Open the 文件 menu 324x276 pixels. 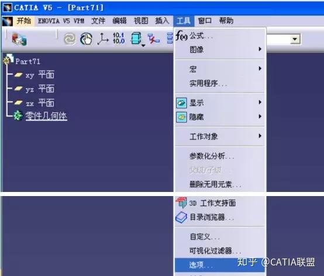point(98,21)
